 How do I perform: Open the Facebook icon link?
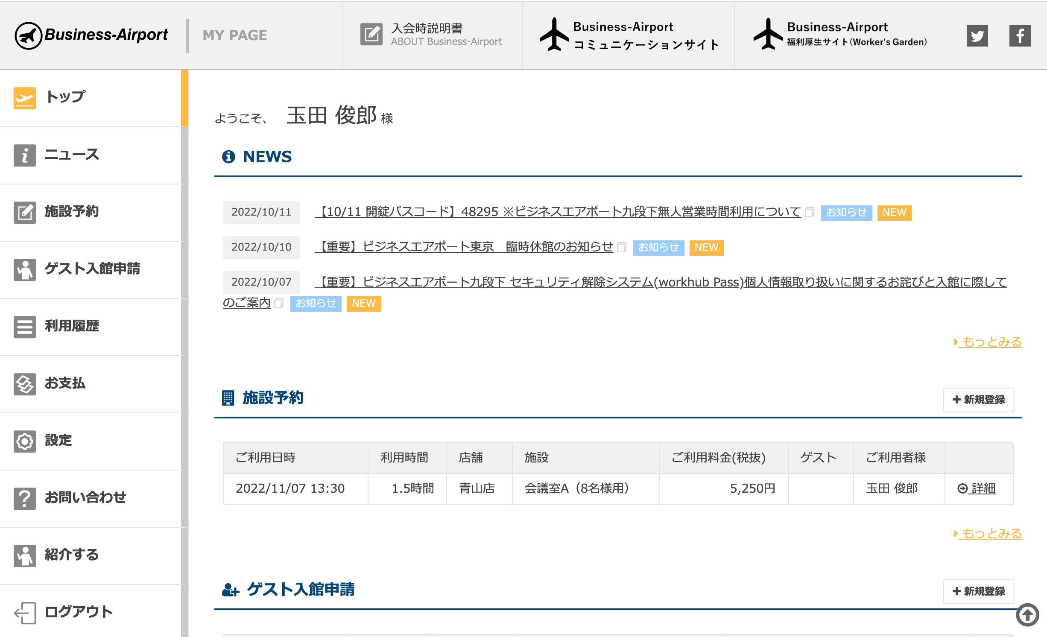[x=1020, y=35]
